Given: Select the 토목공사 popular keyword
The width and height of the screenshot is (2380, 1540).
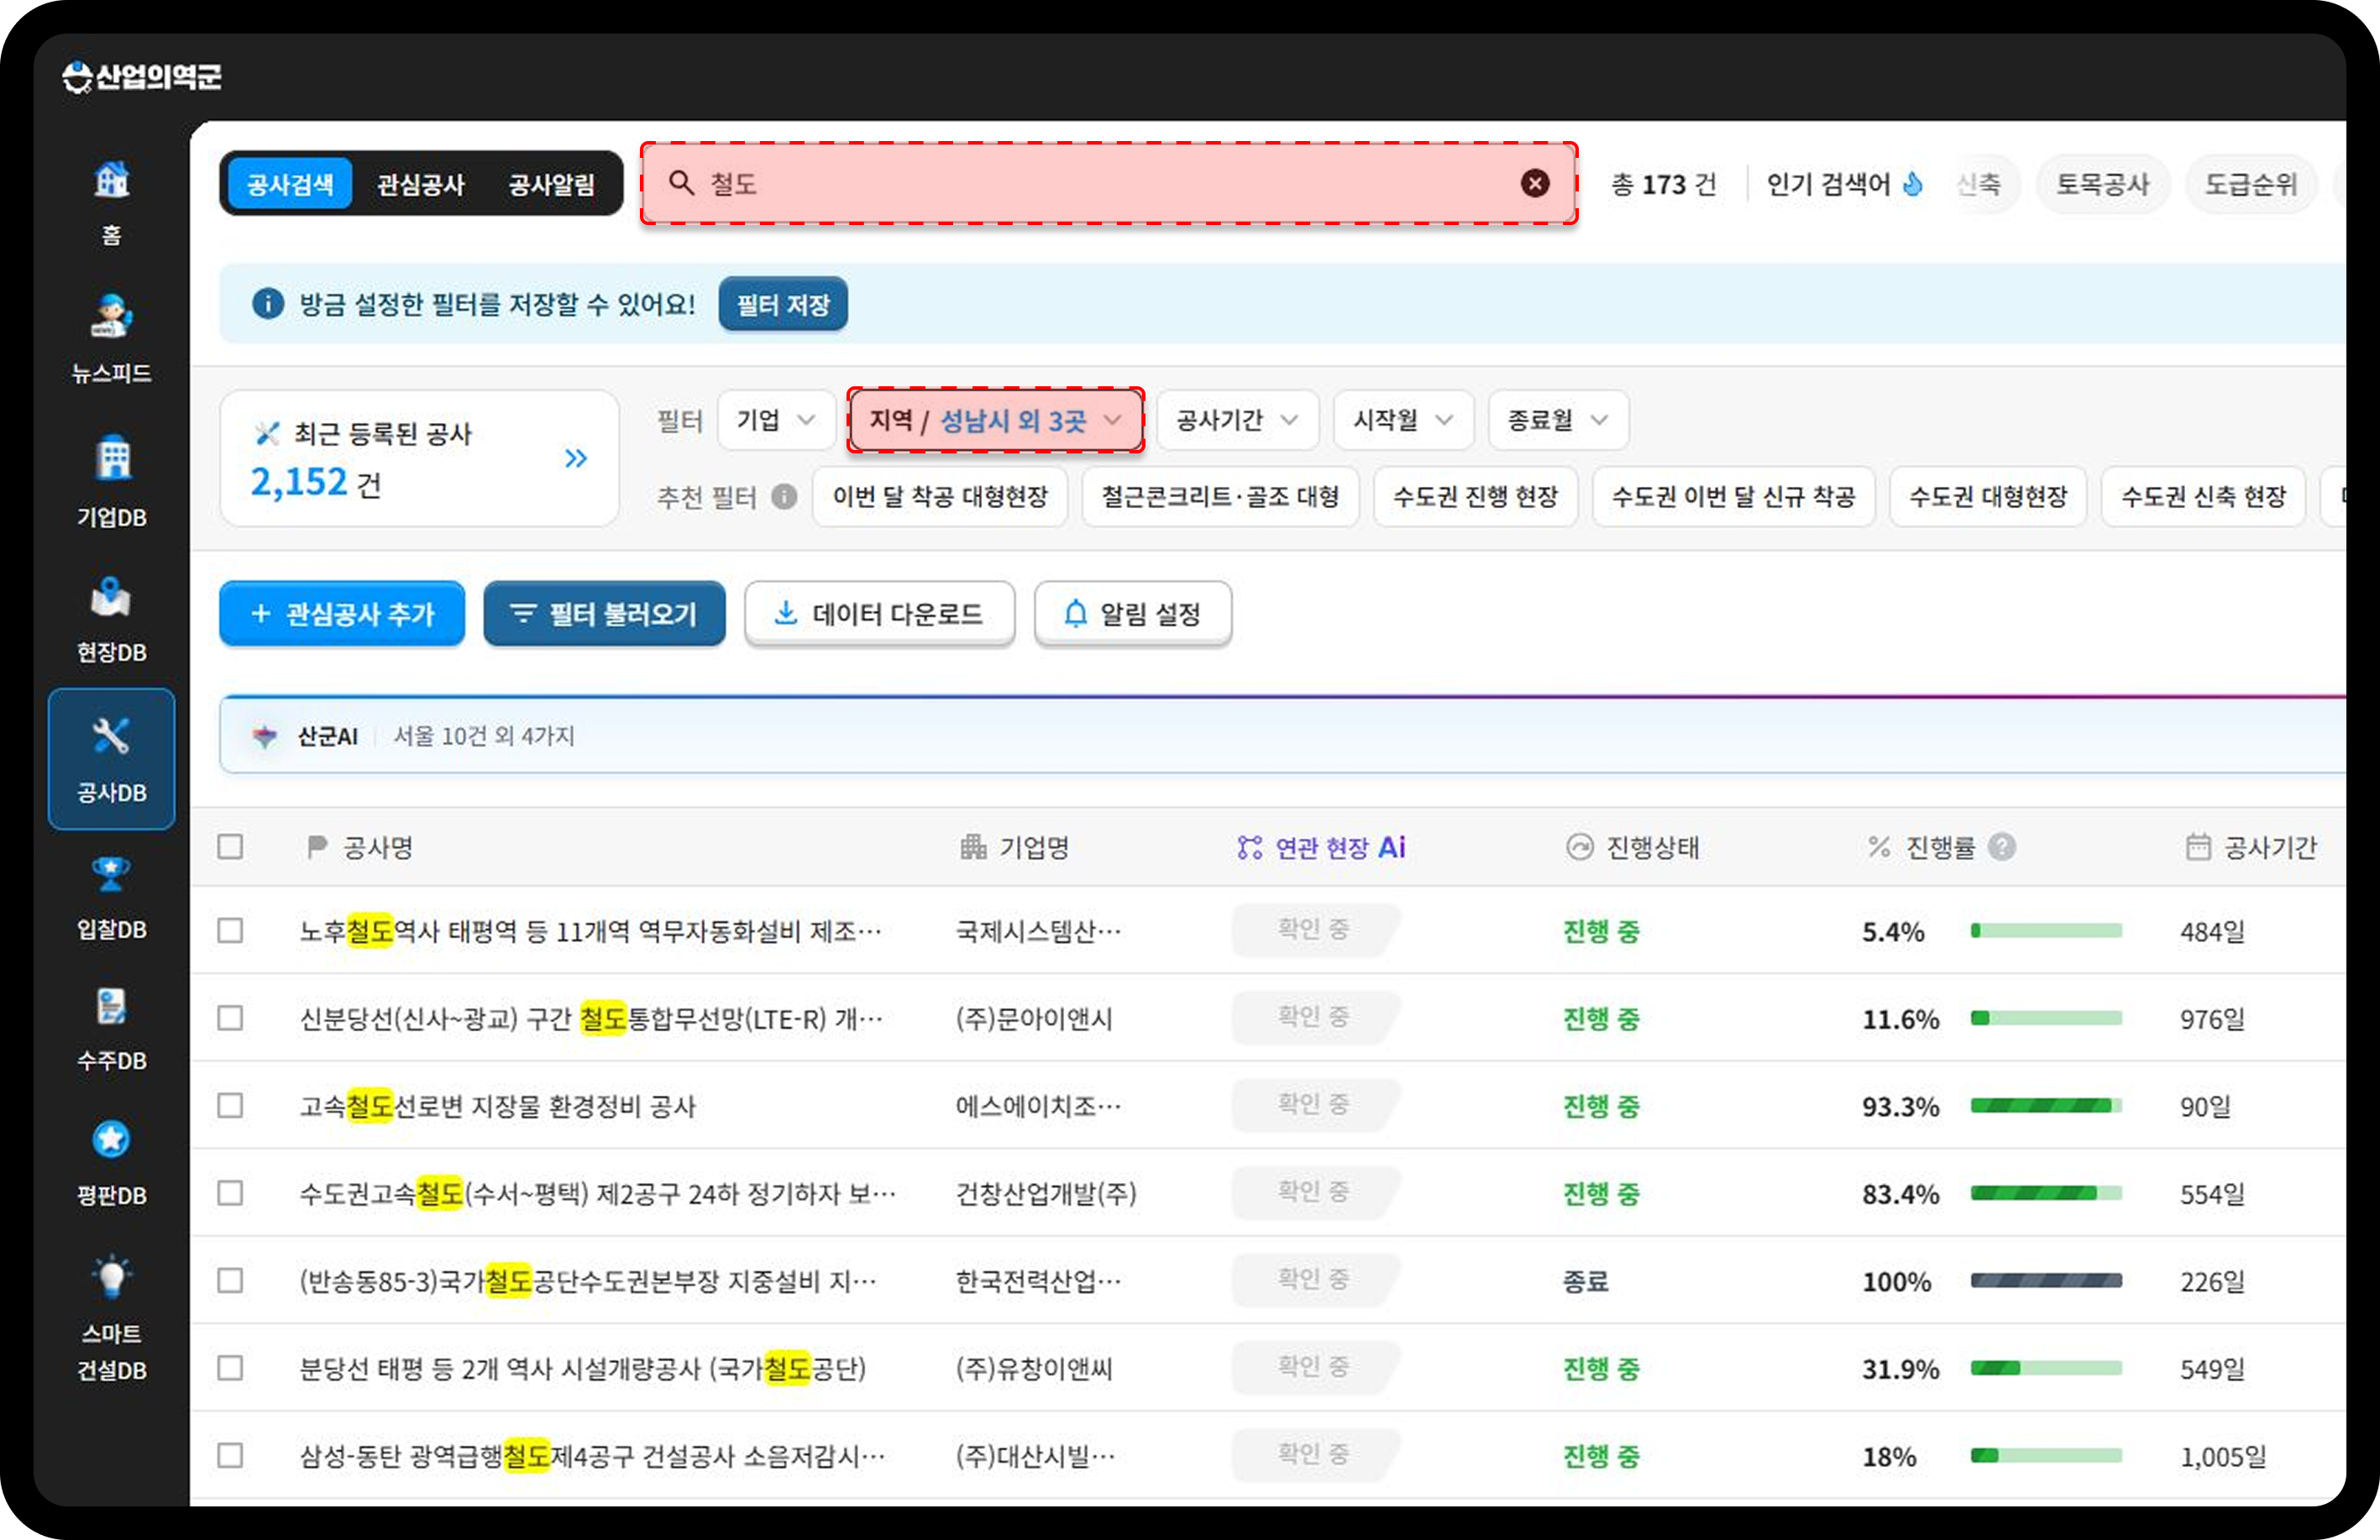Looking at the screenshot, I should click(2102, 184).
